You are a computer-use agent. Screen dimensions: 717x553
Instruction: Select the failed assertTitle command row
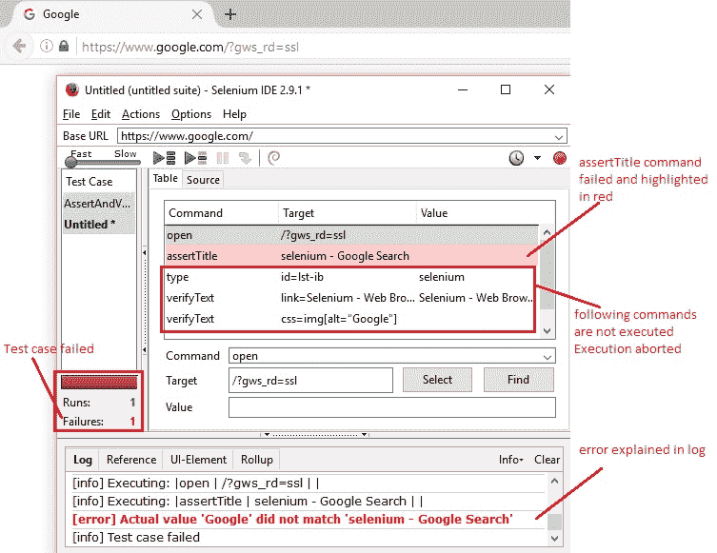pos(351,256)
